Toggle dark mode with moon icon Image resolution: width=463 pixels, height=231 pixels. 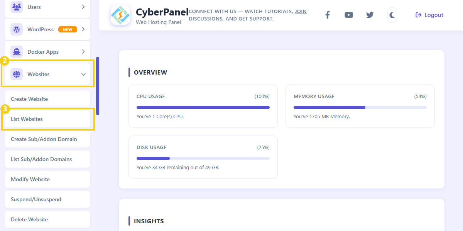point(392,15)
